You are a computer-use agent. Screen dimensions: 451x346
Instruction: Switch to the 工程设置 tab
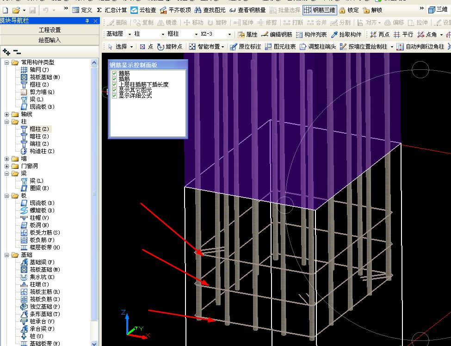coord(49,30)
